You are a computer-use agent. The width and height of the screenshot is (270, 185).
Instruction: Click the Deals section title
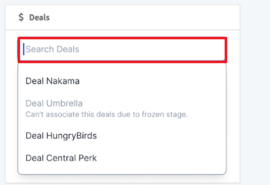coord(39,18)
